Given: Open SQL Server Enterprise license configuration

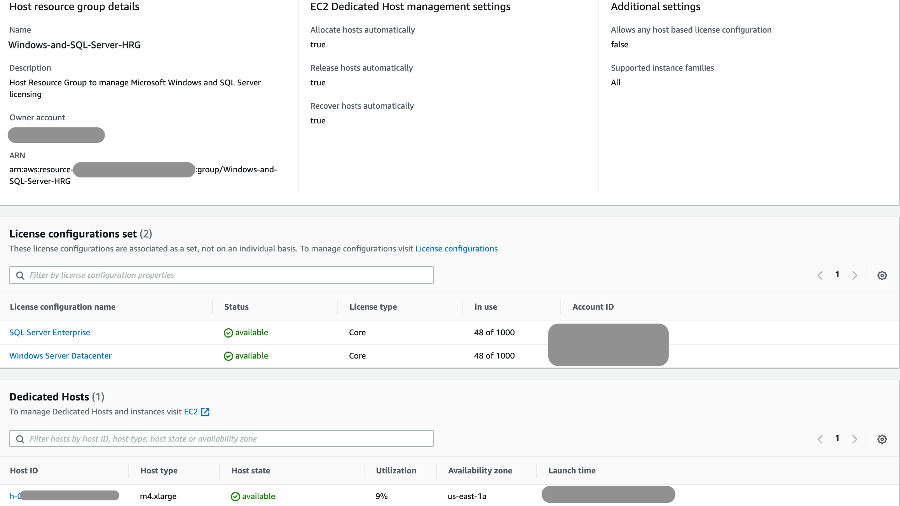Looking at the screenshot, I should point(50,333).
